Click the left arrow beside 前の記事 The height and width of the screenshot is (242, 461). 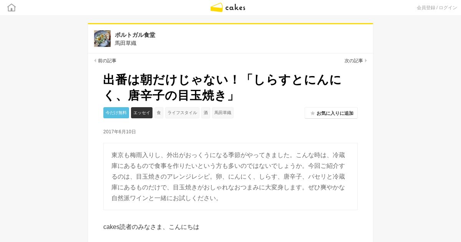[95, 61]
